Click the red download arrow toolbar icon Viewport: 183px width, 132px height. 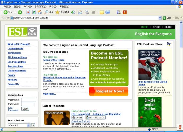[x=125, y=12]
